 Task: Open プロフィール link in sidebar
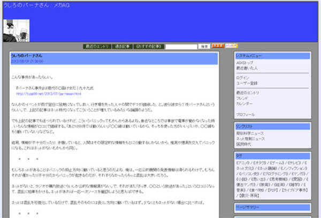[x=246, y=114]
